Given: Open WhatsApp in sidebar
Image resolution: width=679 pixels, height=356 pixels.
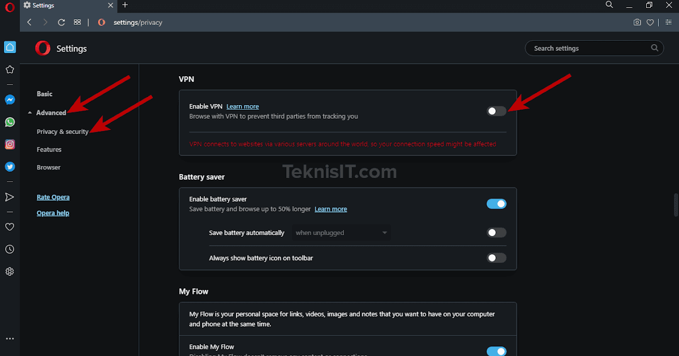Looking at the screenshot, I should point(10,122).
